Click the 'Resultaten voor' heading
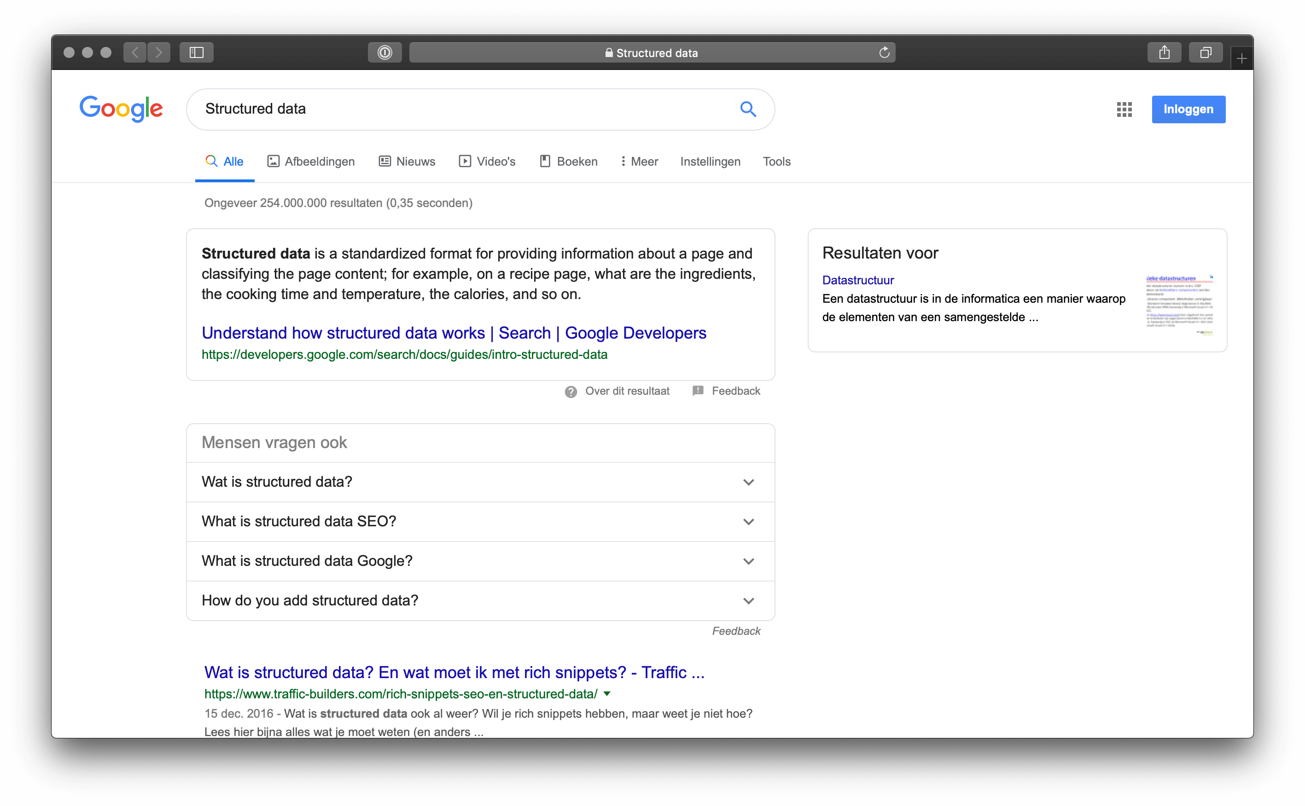The width and height of the screenshot is (1305, 806). 880,253
